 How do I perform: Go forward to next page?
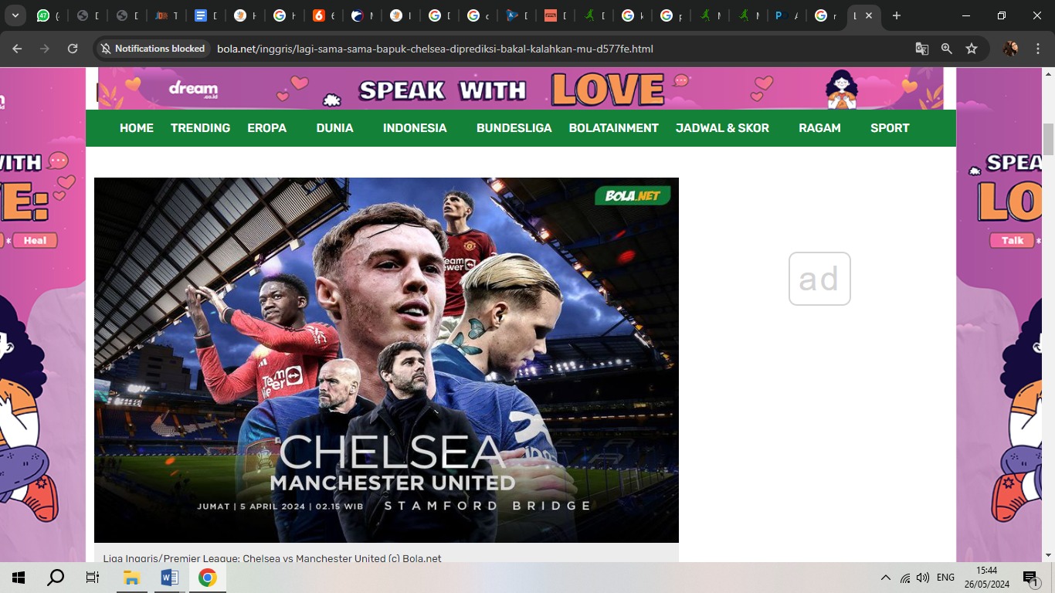click(45, 49)
